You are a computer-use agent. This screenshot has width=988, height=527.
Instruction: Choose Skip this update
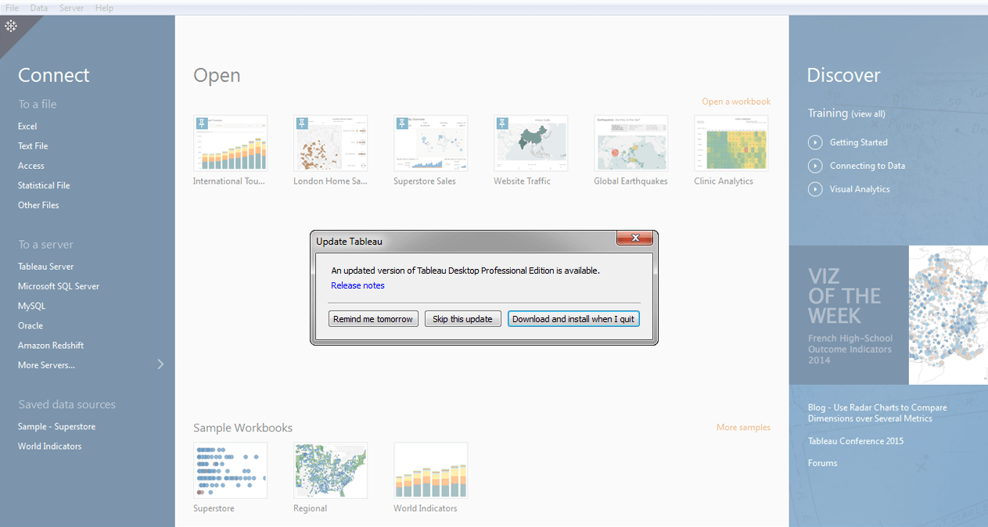[462, 319]
